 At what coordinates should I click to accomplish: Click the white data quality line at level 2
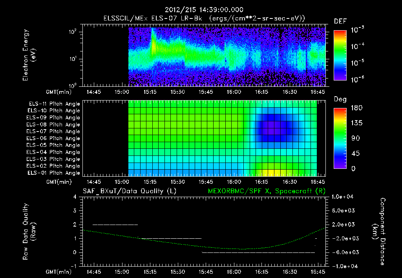(115, 225)
